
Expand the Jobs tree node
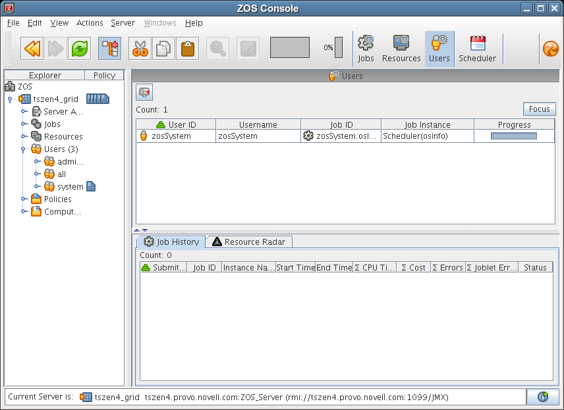coord(24,124)
